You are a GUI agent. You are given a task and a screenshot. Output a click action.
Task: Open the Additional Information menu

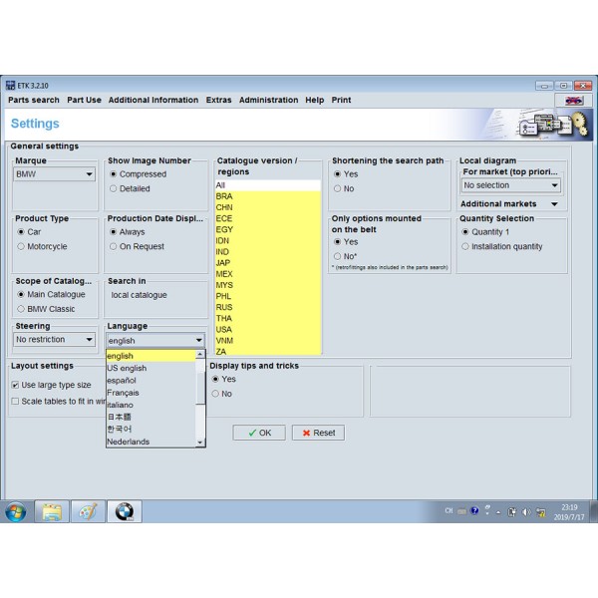tap(153, 100)
